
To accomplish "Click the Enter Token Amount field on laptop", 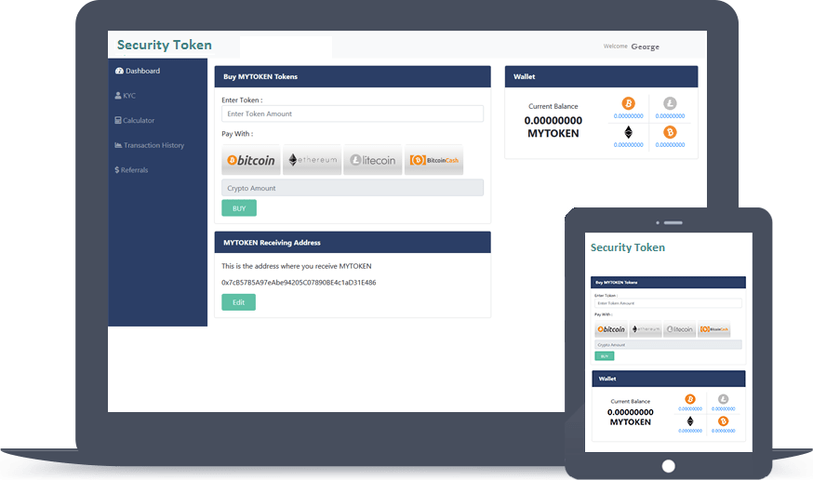I will pyautogui.click(x=353, y=113).
